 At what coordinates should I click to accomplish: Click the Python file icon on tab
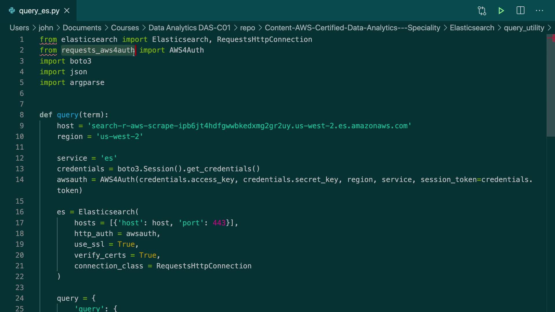pos(12,11)
